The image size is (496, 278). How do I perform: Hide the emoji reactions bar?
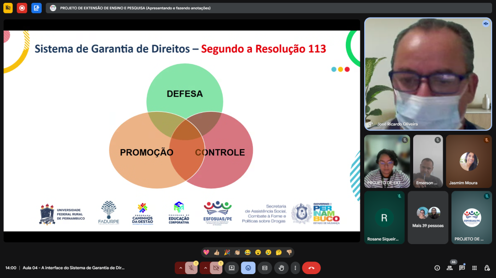pyautogui.click(x=248, y=268)
